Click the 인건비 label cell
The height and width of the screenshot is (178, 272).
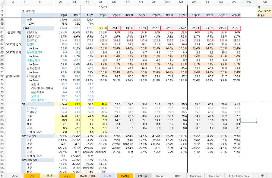tap(40, 44)
